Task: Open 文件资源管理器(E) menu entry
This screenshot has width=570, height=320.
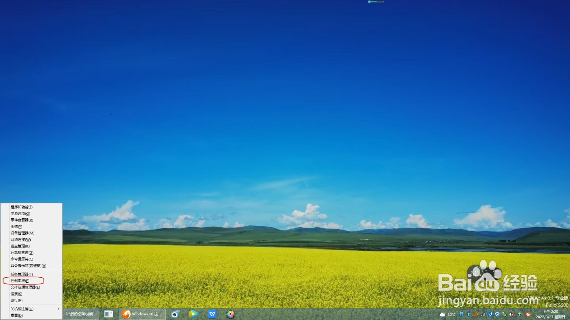Action: coord(31,287)
